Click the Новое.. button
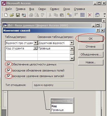 (91, 62)
